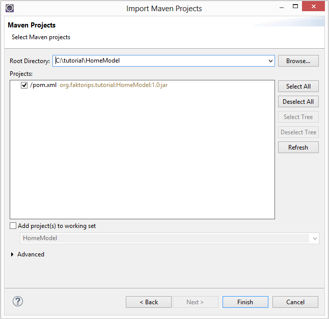Click Finish to import the project
Image resolution: width=329 pixels, height=319 pixels.
[x=245, y=302]
